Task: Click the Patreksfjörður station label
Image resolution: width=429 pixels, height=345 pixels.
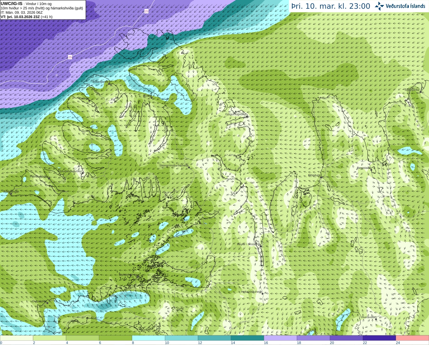Action: (40, 176)
